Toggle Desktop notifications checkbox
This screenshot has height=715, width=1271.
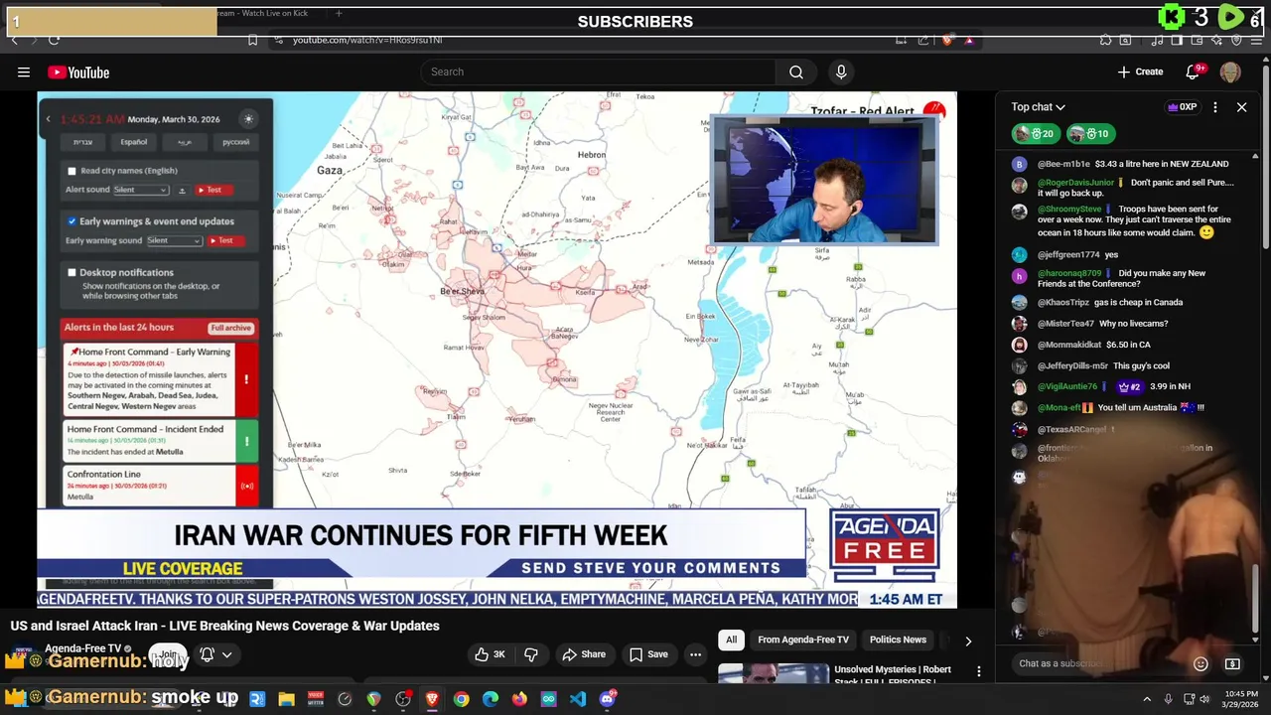71,272
